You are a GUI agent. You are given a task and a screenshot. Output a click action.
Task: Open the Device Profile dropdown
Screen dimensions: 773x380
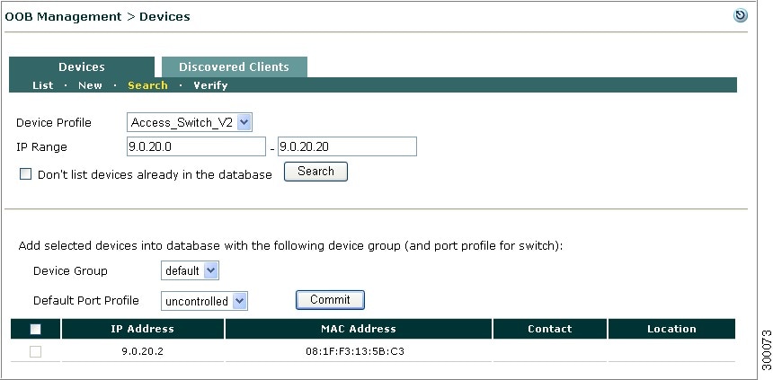(x=190, y=123)
